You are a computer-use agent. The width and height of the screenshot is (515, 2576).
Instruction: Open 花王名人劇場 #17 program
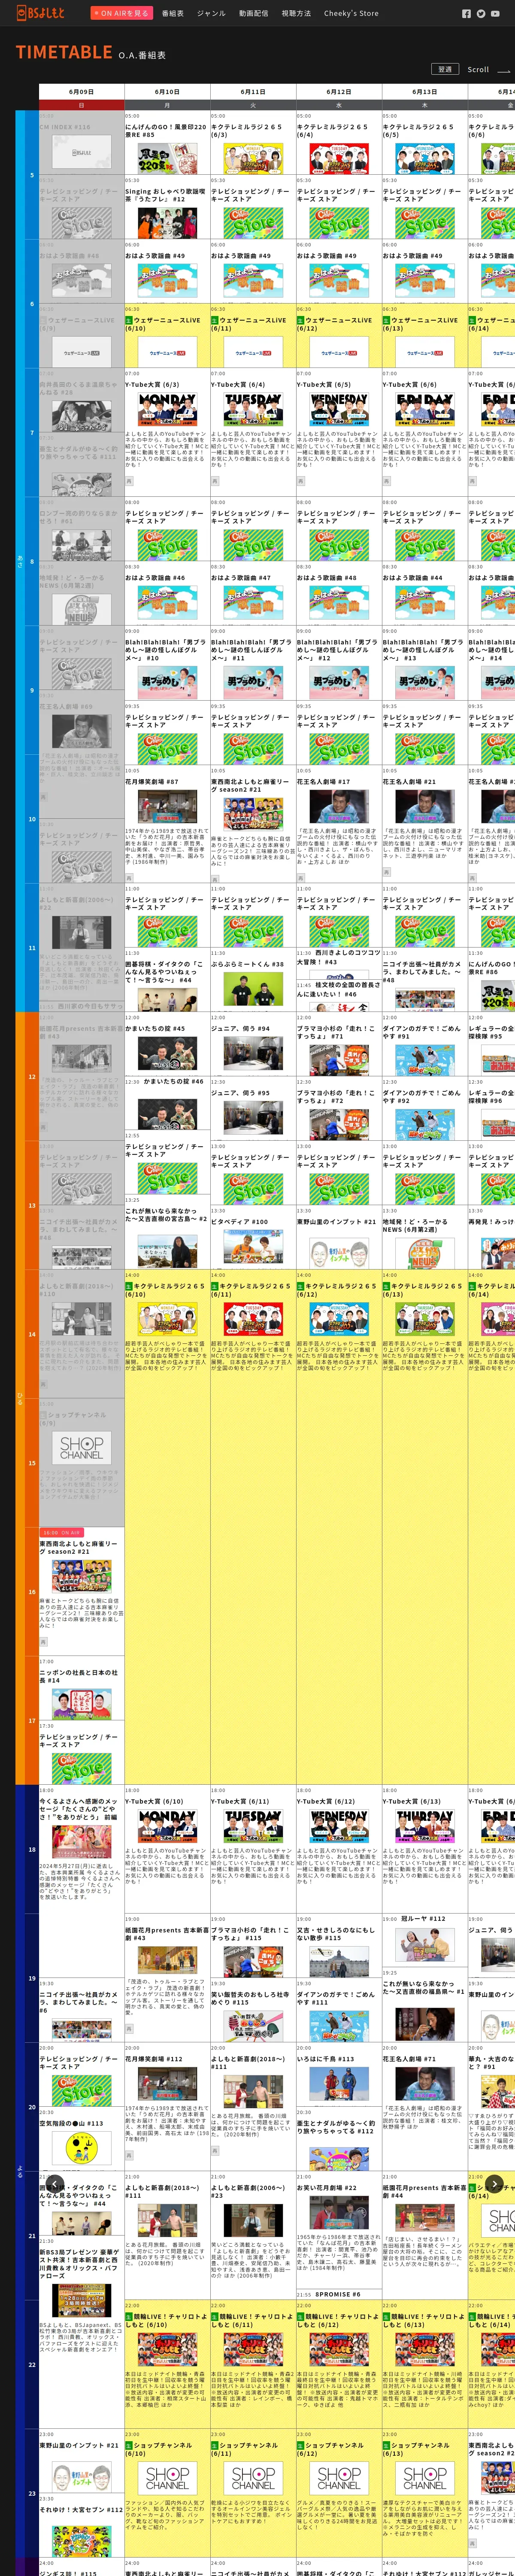pyautogui.click(x=339, y=824)
